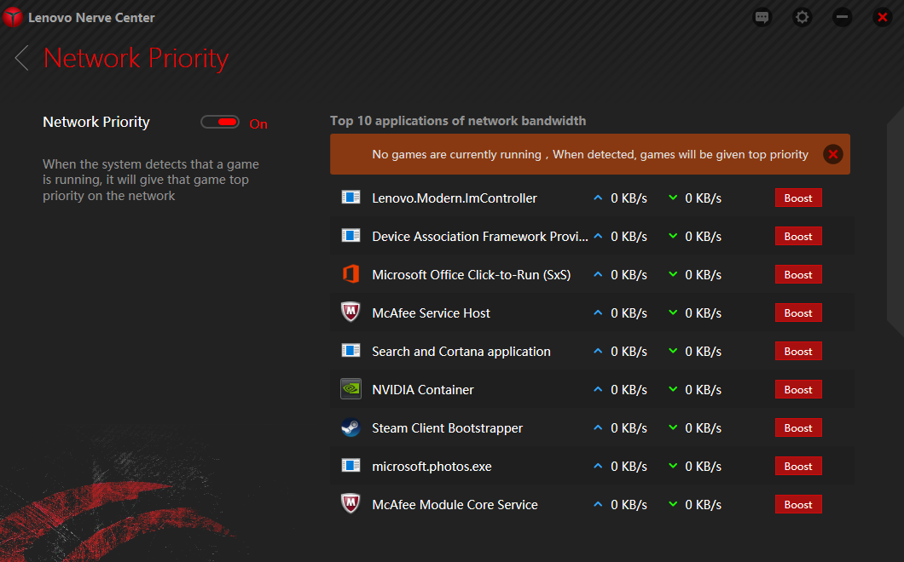Minimize the Lenovo Nerve Center window
The image size is (904, 562).
tap(842, 17)
